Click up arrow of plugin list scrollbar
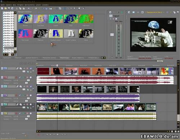 15,13
